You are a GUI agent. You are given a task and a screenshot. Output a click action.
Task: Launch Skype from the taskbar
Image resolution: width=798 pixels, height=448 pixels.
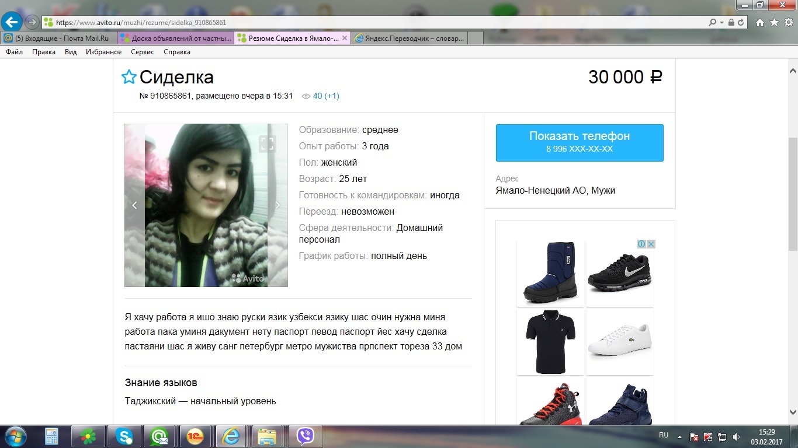[123, 436]
